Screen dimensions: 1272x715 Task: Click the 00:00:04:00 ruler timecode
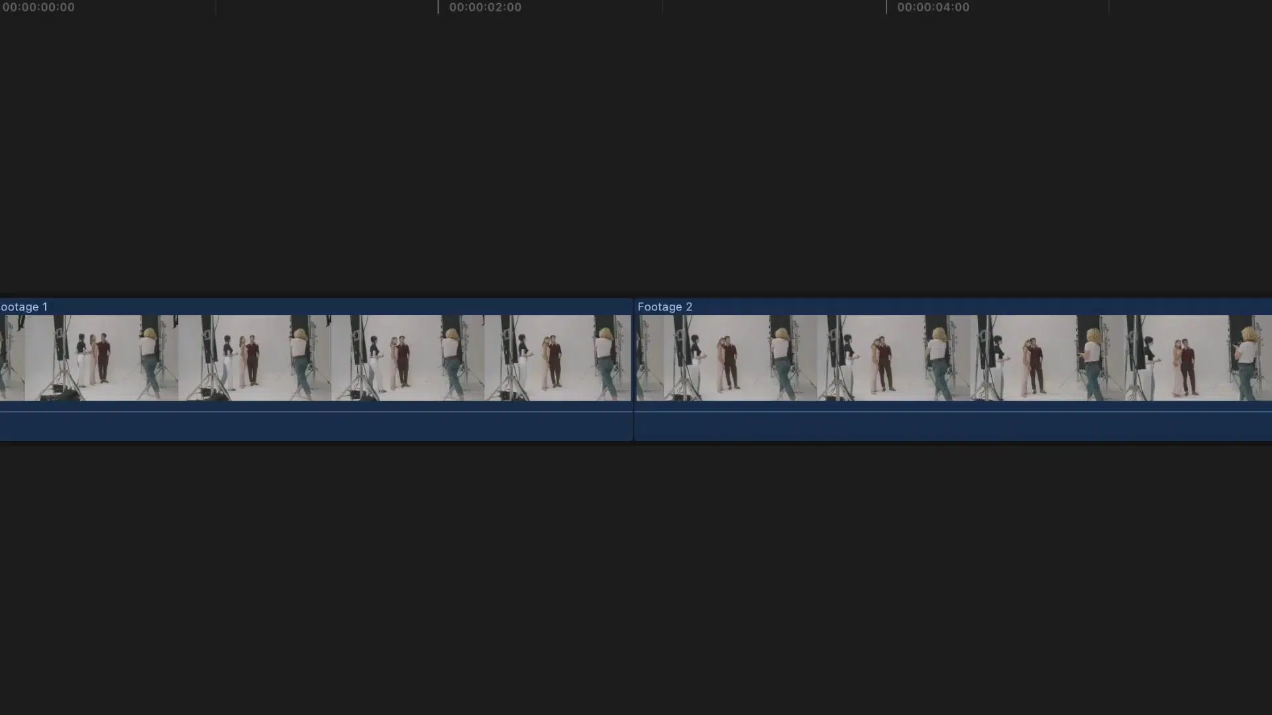coord(933,7)
